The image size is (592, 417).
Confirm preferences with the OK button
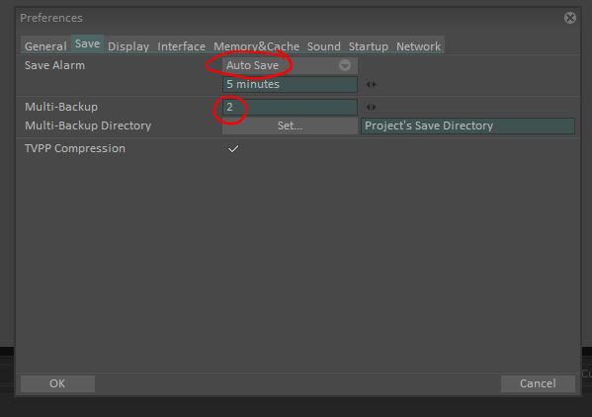point(57,383)
